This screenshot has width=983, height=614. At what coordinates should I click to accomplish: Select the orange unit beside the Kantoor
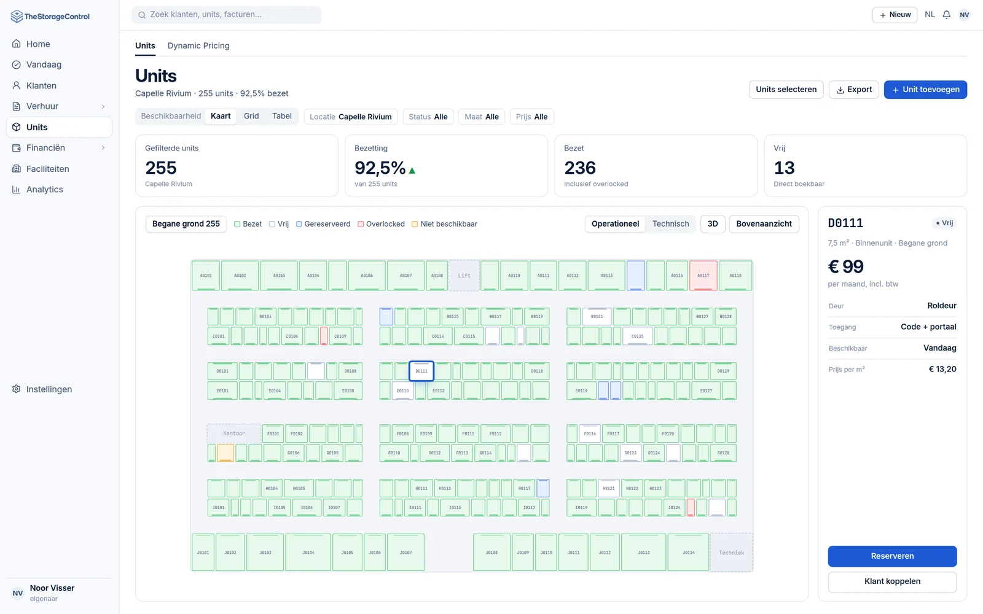[x=225, y=453]
